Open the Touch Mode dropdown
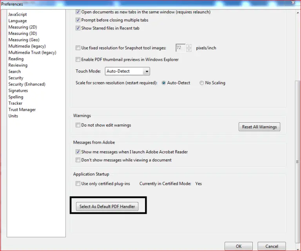The width and height of the screenshot is (301, 251). pyautogui.click(x=127, y=71)
